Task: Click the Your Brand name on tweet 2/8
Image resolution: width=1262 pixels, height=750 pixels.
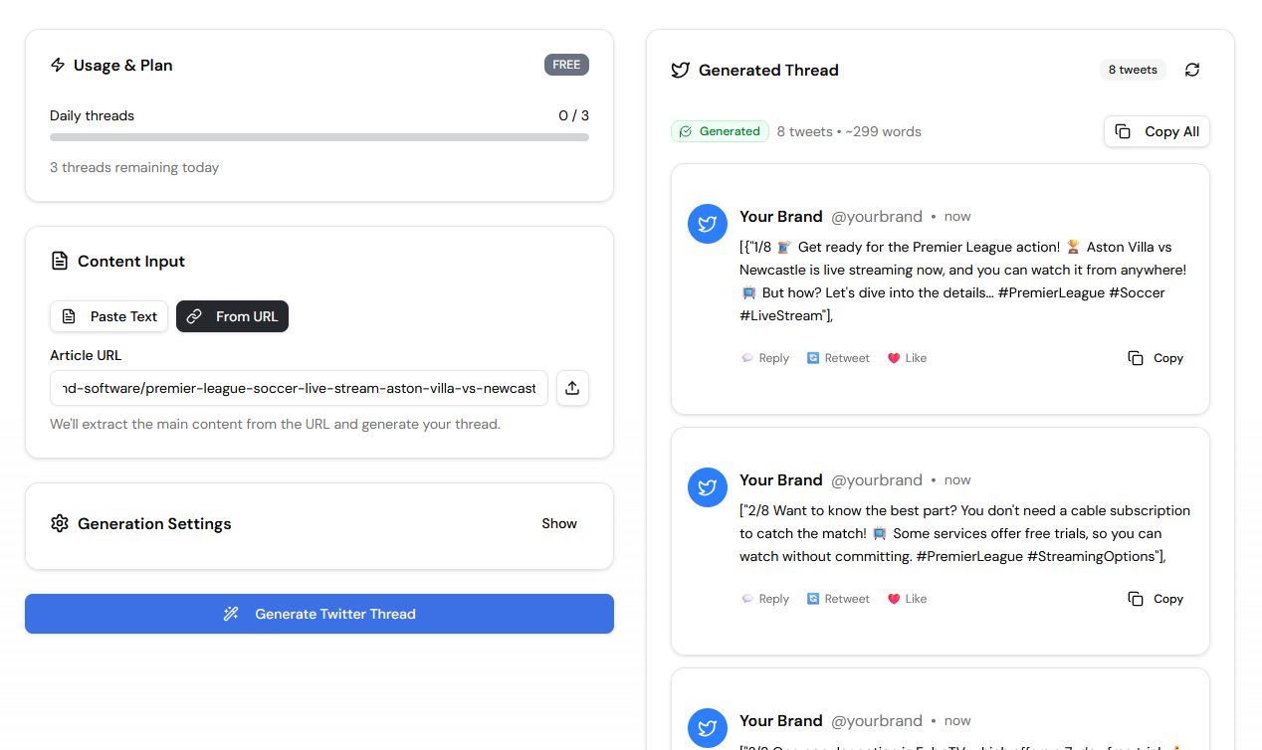Action: (x=781, y=479)
